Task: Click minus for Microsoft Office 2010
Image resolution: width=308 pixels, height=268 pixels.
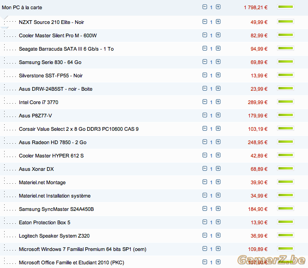Action: tap(205, 262)
